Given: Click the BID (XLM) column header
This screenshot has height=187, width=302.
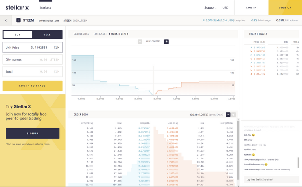Looking at the screenshot, I should pyautogui.click(x=145, y=123).
